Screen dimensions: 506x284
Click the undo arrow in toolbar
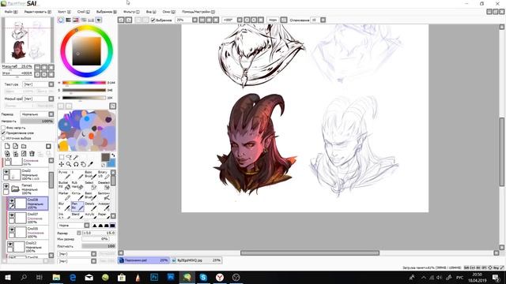coord(121,20)
